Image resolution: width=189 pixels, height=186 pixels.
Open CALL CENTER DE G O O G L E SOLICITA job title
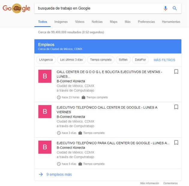[x=109, y=74]
